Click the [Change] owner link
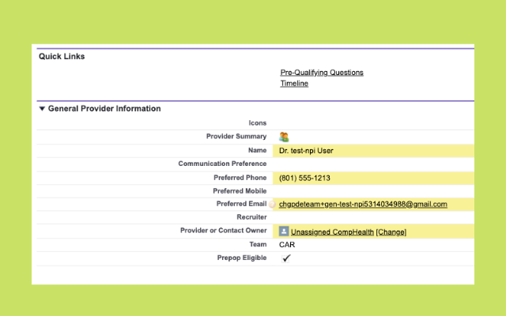Viewport: 506px width, 316px height. [x=391, y=231]
